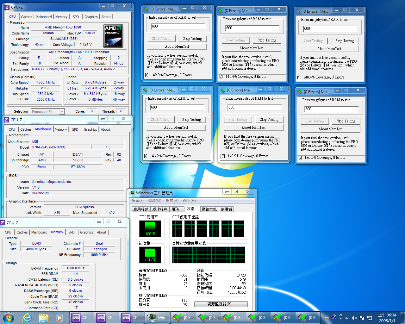Click the Core Voltage value 1.424 V
This screenshot has width=405, height=324.
[85, 45]
